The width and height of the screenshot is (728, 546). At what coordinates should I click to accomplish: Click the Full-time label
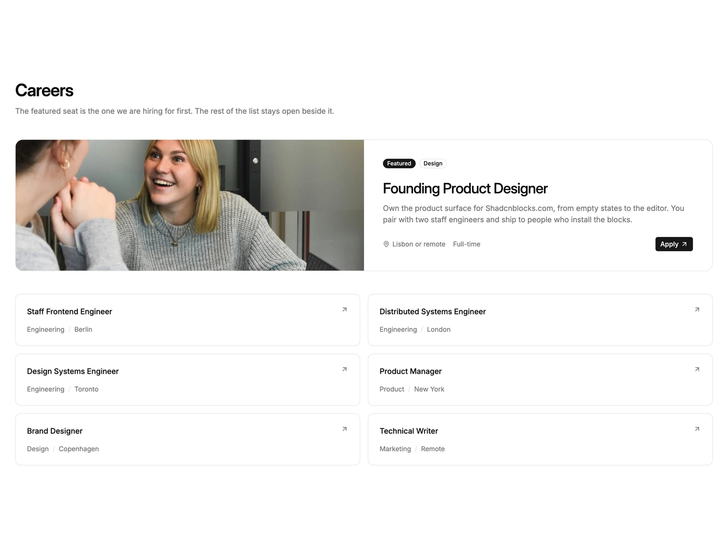click(466, 244)
